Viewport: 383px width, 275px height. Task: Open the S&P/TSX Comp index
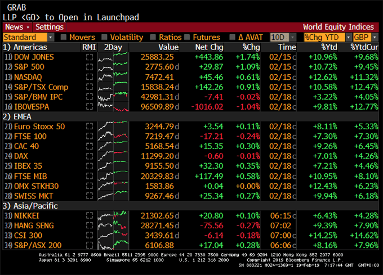(x=41, y=87)
